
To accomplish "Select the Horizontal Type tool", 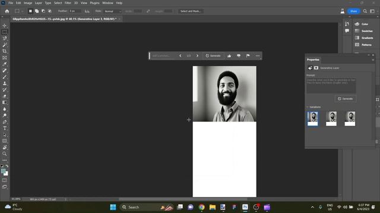I will (5, 128).
